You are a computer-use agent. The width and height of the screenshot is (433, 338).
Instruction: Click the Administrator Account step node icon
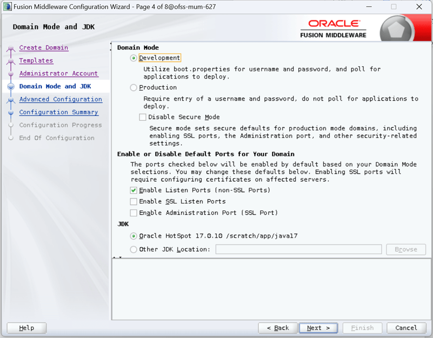coord(11,74)
